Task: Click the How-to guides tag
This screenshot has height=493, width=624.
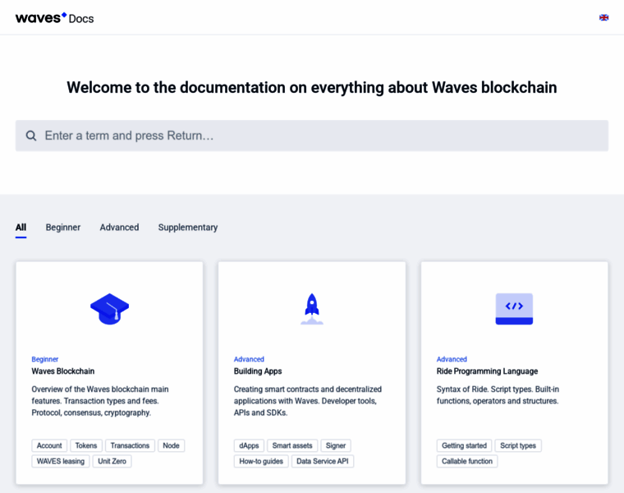Action: [x=261, y=461]
